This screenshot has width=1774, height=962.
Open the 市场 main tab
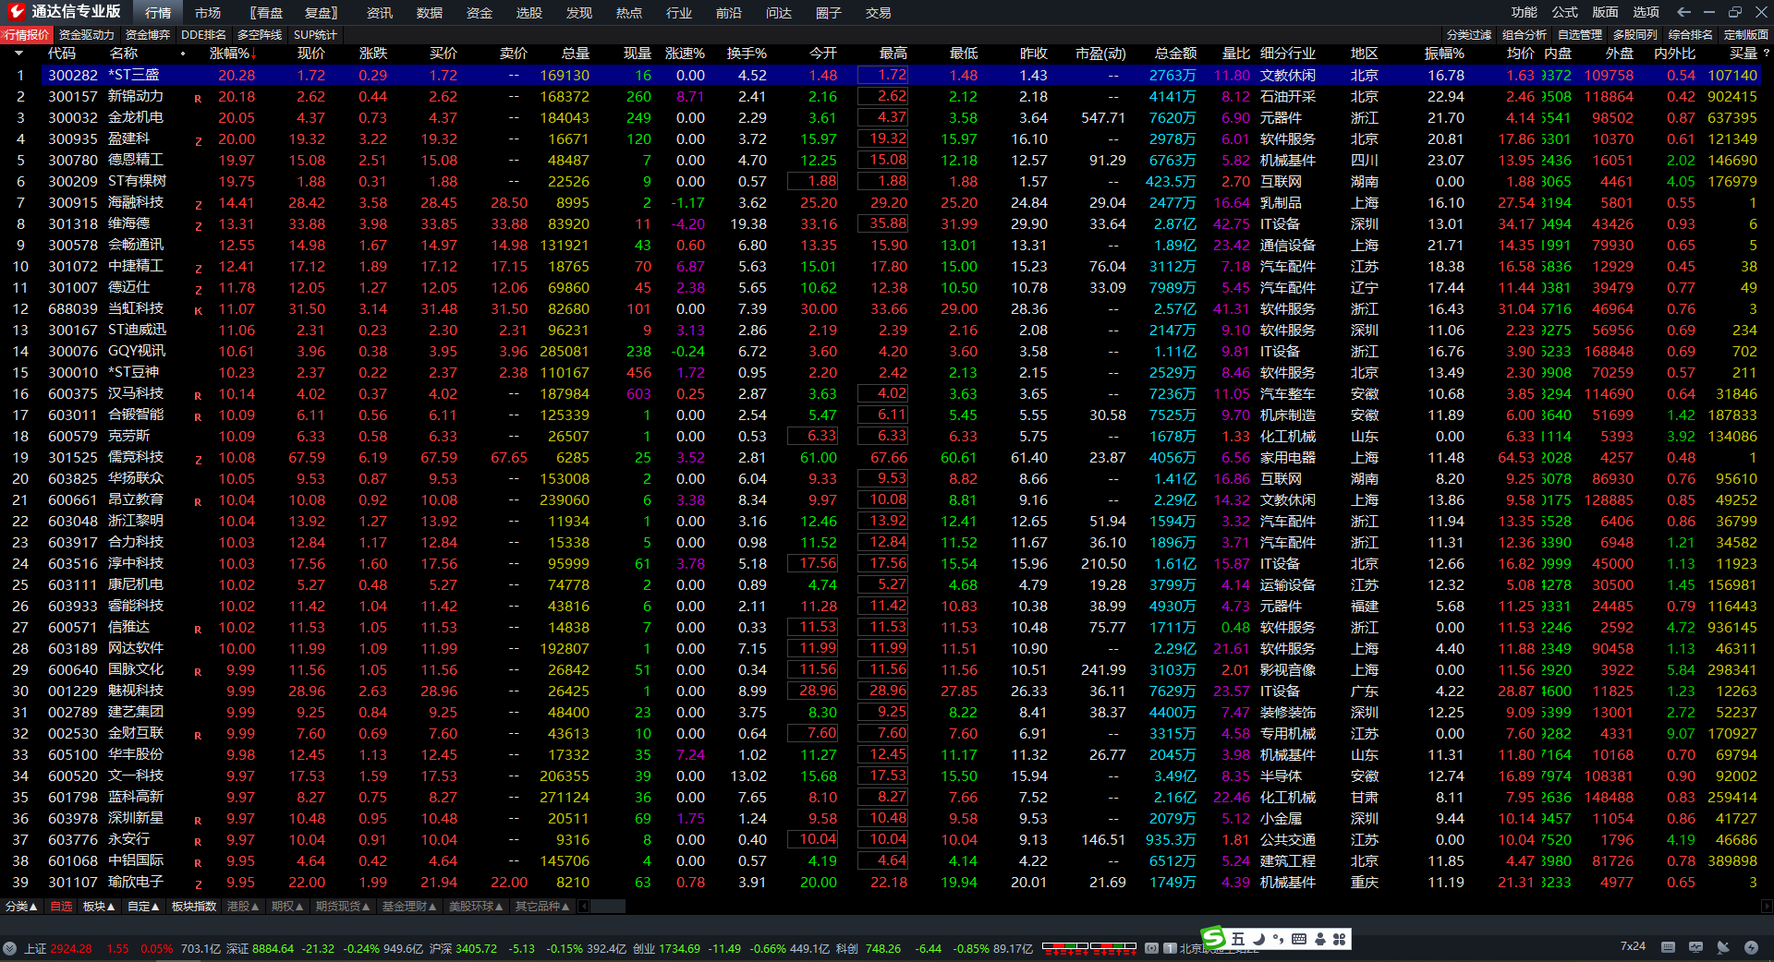point(208,13)
